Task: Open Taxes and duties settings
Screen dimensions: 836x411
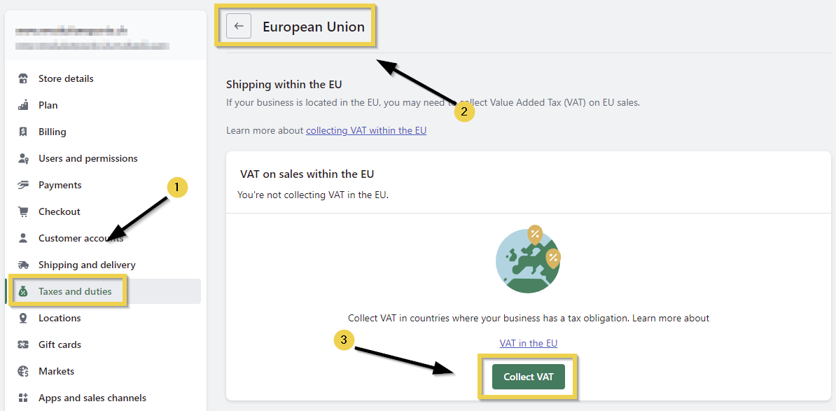Action: pyautogui.click(x=75, y=291)
